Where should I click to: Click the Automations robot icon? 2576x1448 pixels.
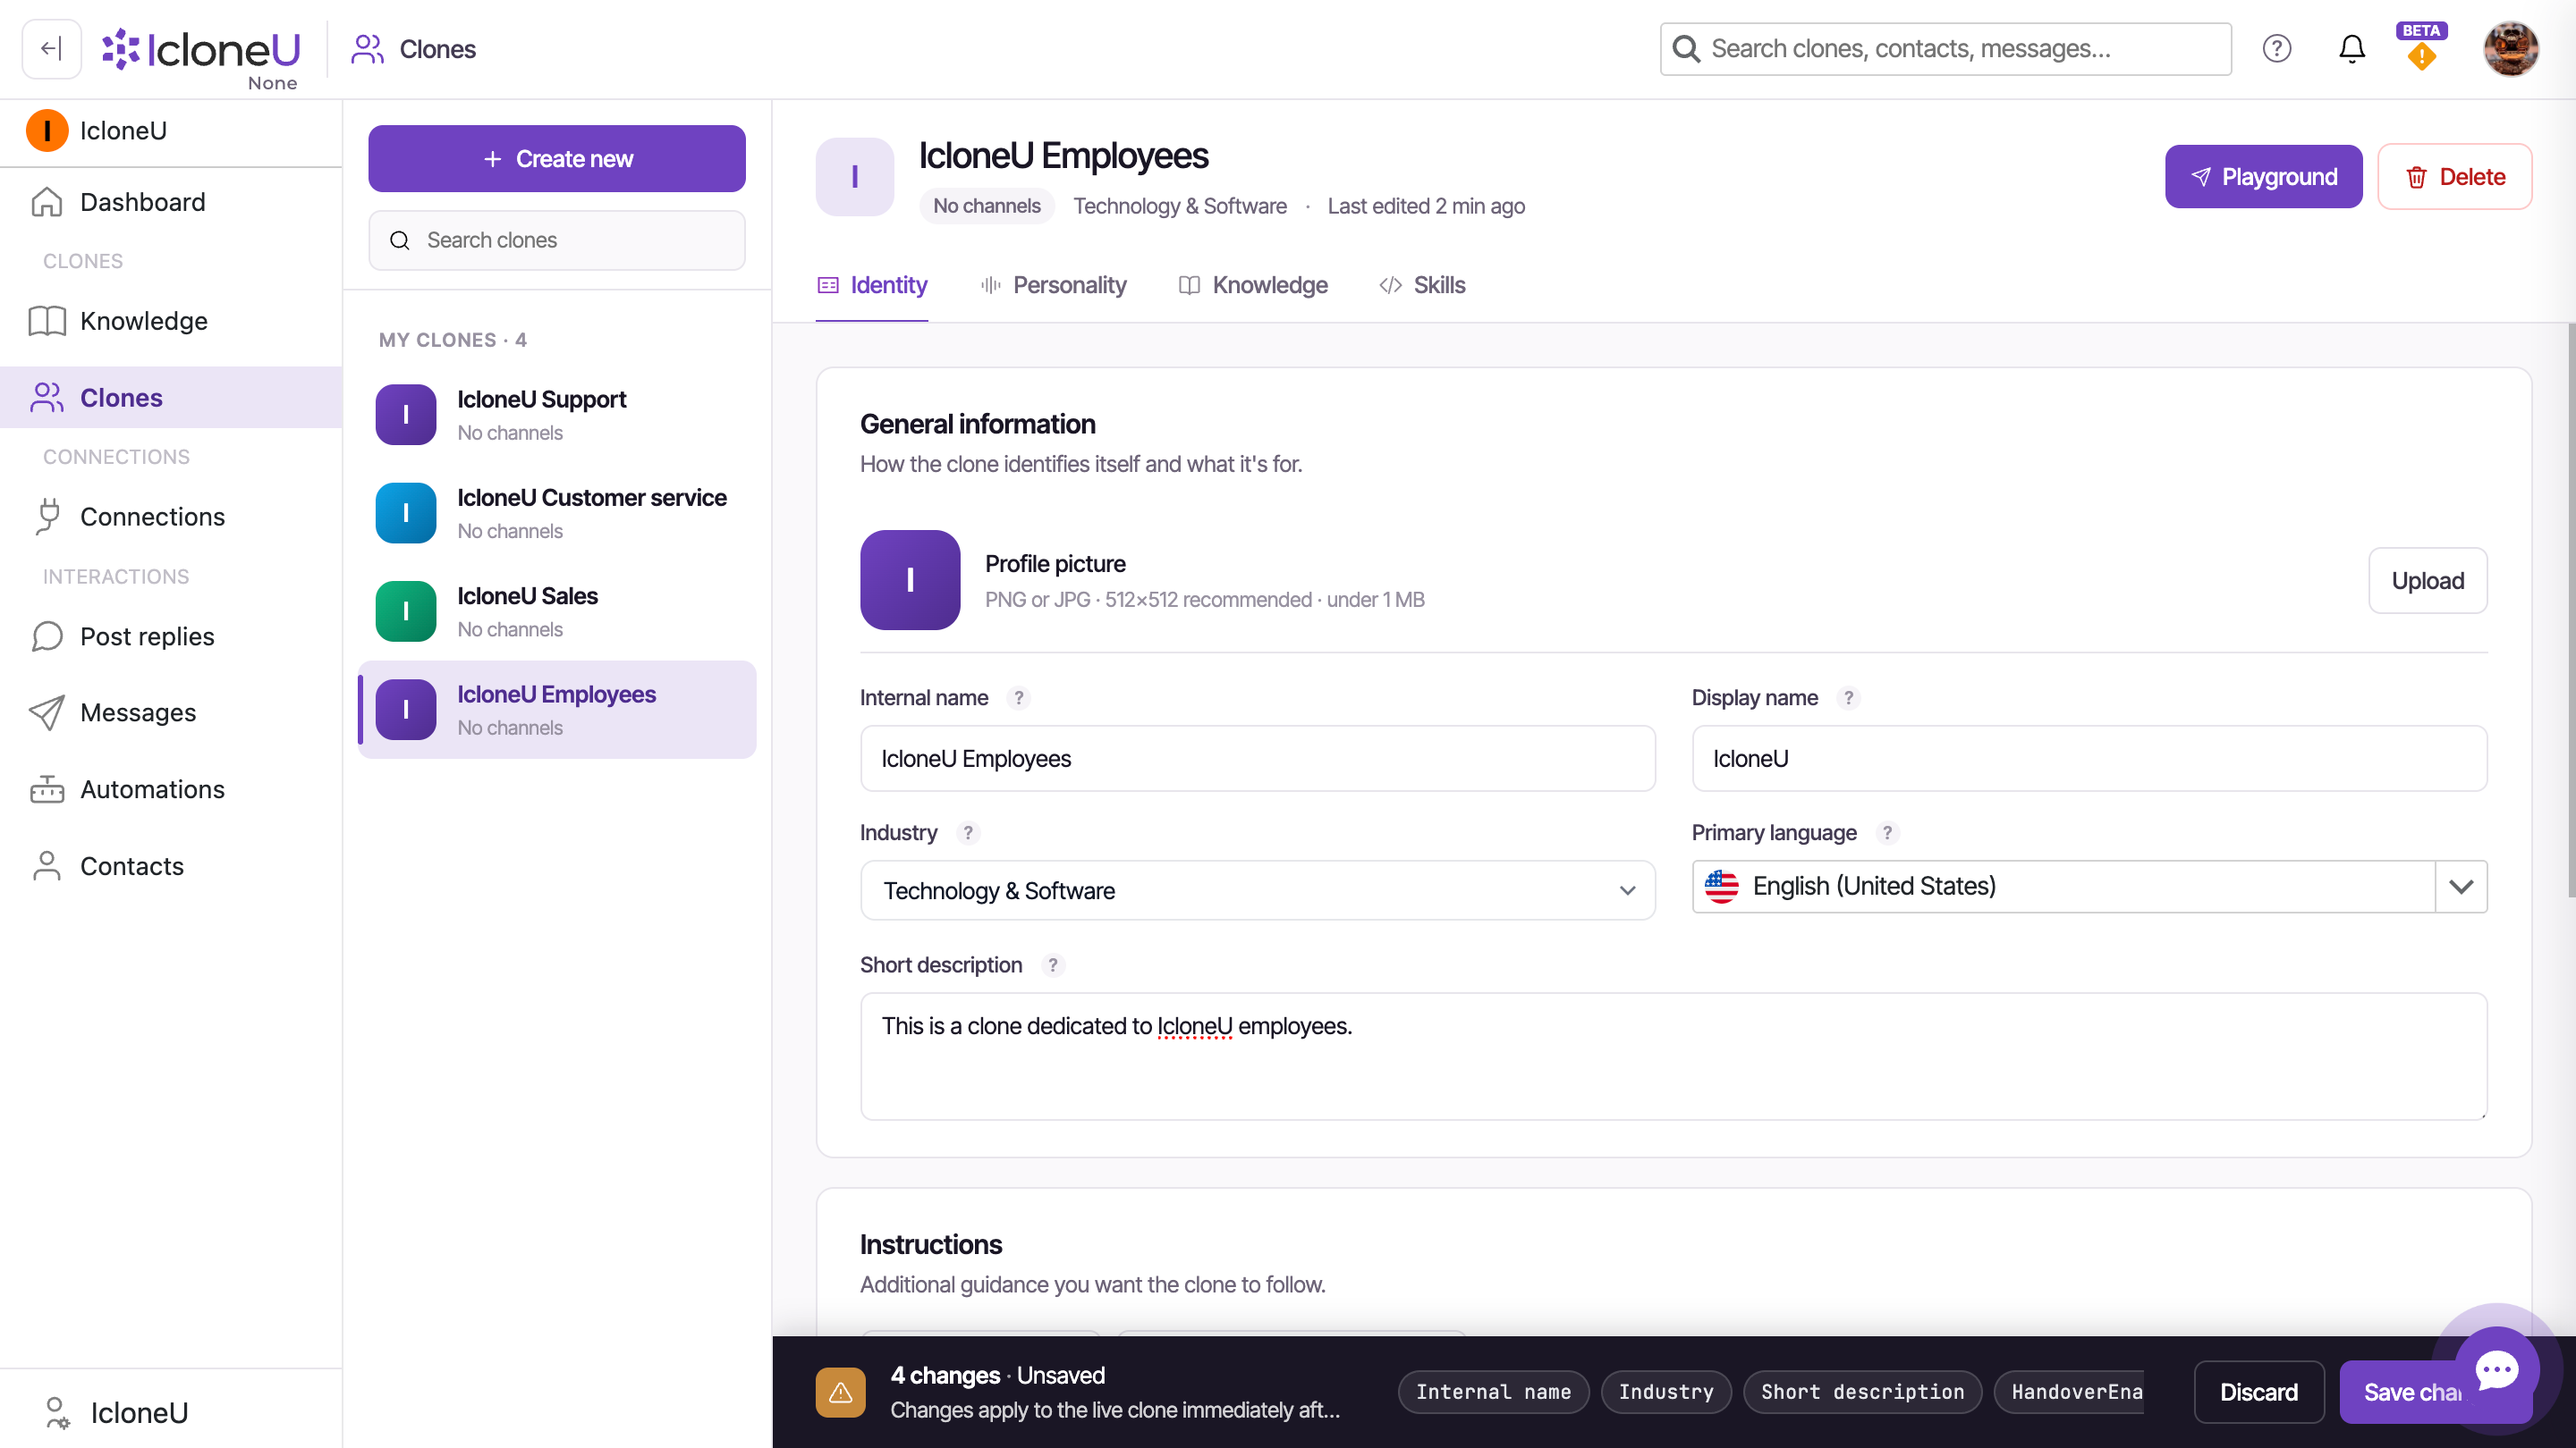pos(47,789)
